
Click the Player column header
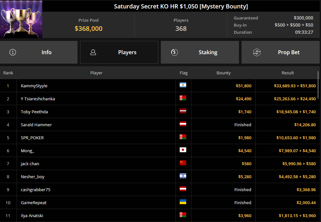tap(96, 73)
